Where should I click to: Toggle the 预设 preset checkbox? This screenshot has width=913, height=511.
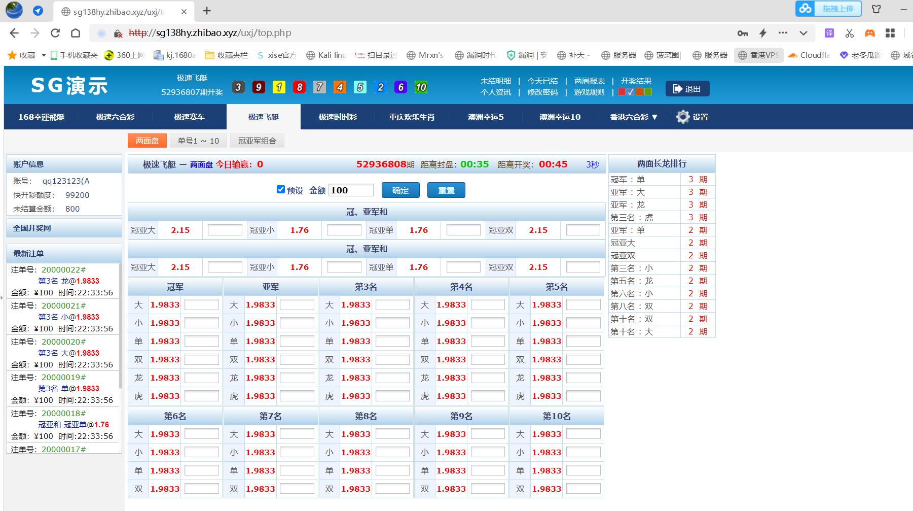click(x=281, y=189)
